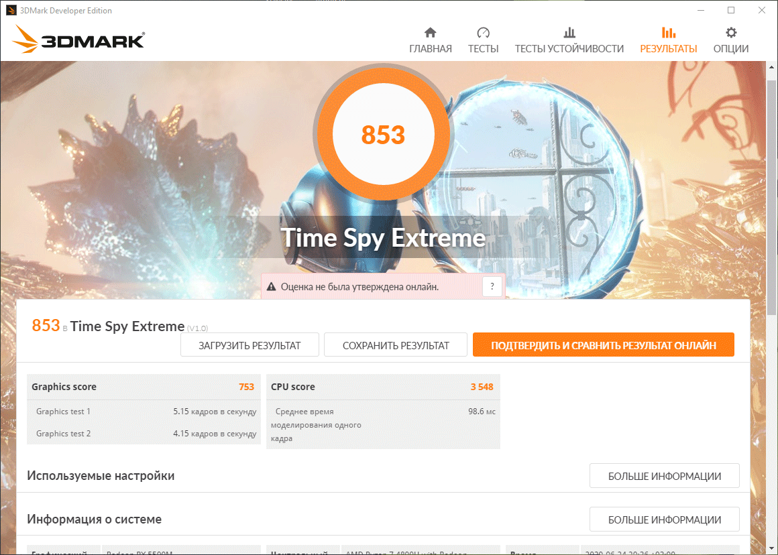Click the vertical scrollbar thumb
The image size is (778, 555).
pos(771,196)
